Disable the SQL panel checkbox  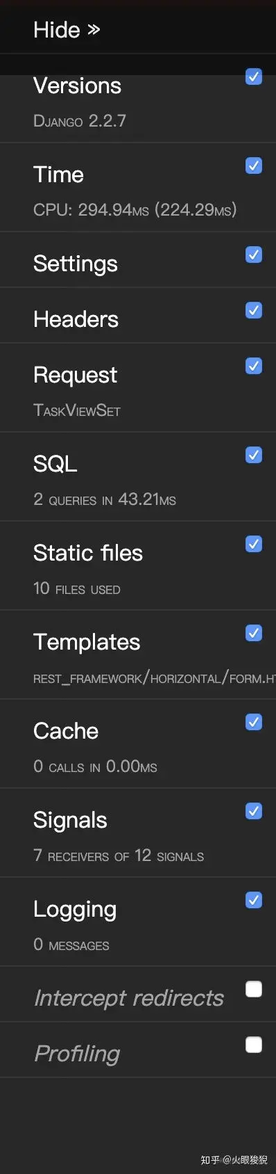(x=254, y=455)
